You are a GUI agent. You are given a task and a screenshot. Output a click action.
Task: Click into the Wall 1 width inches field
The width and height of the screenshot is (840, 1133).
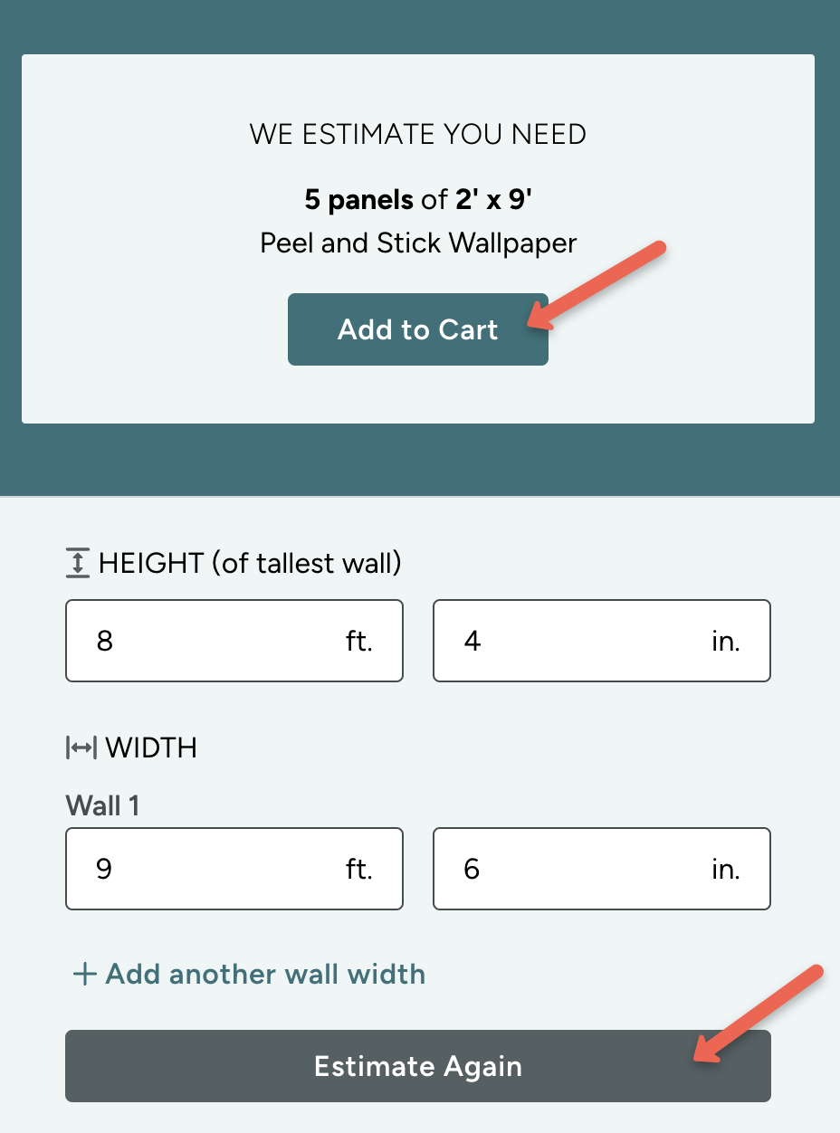[x=579, y=869]
